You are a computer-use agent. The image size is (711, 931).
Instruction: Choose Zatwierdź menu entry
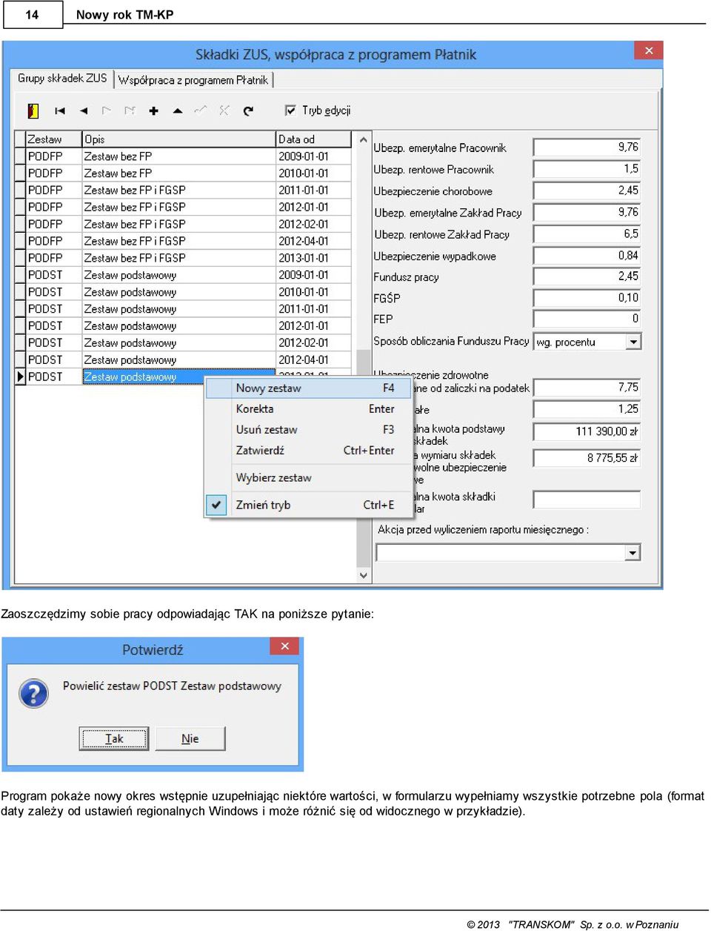(308, 450)
